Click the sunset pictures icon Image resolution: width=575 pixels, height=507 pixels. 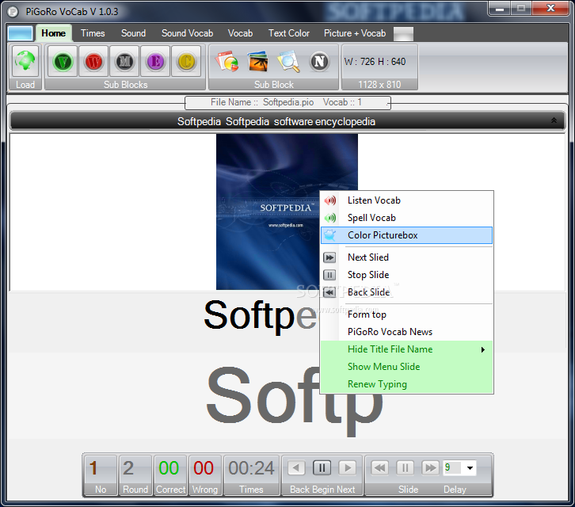point(257,61)
